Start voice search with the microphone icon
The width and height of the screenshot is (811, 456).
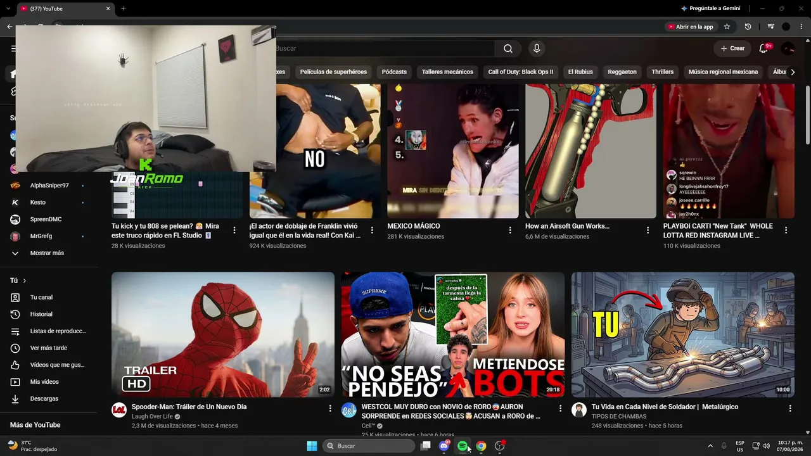coord(537,49)
